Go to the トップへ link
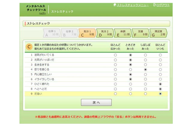The image size is (192, 128). (x=43, y=14)
